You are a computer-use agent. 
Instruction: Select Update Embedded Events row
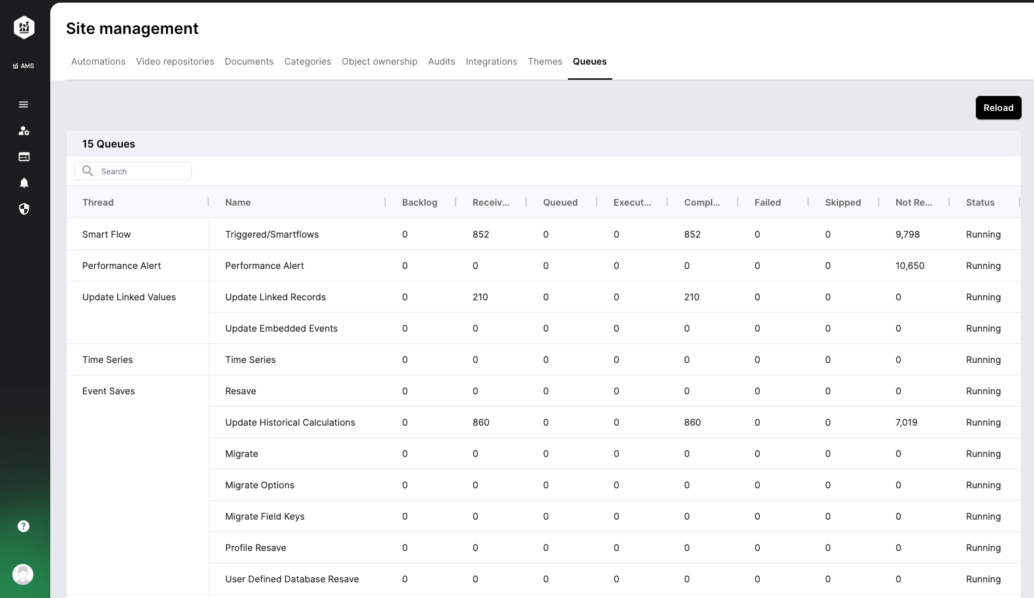pyautogui.click(x=615, y=328)
